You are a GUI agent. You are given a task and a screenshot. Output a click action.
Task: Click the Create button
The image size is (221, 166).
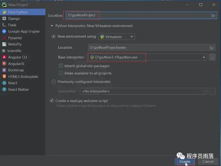(185, 161)
